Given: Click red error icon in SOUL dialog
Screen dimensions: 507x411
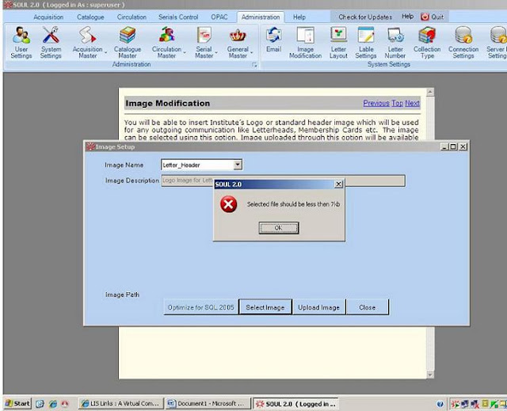Looking at the screenshot, I should click(x=229, y=204).
